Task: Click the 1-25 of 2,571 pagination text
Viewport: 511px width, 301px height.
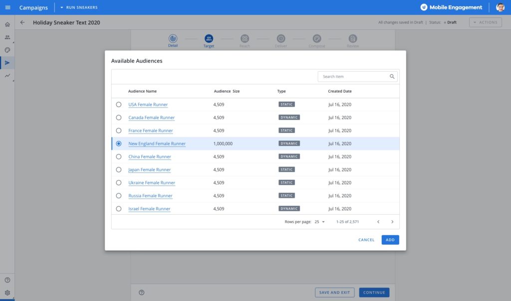Action: point(347,222)
